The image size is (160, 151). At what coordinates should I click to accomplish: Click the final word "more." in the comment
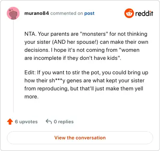[32, 97]
